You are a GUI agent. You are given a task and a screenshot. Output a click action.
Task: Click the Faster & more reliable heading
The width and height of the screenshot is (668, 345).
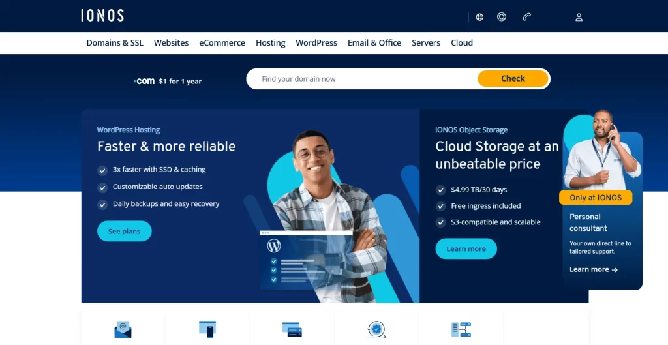pyautogui.click(x=166, y=146)
